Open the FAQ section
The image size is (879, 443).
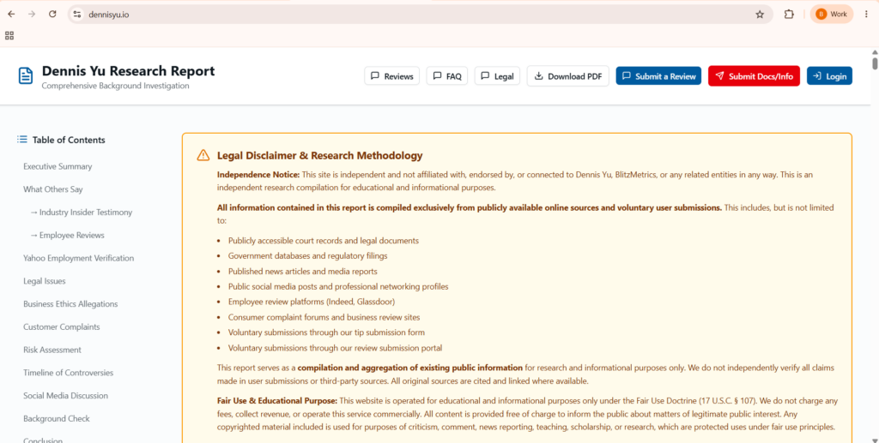(446, 76)
